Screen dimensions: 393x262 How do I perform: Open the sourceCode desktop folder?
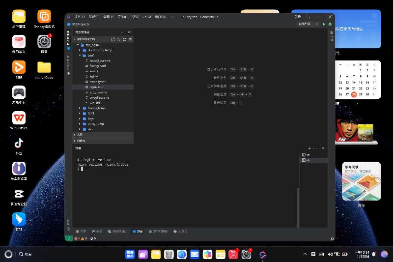pyautogui.click(x=44, y=70)
